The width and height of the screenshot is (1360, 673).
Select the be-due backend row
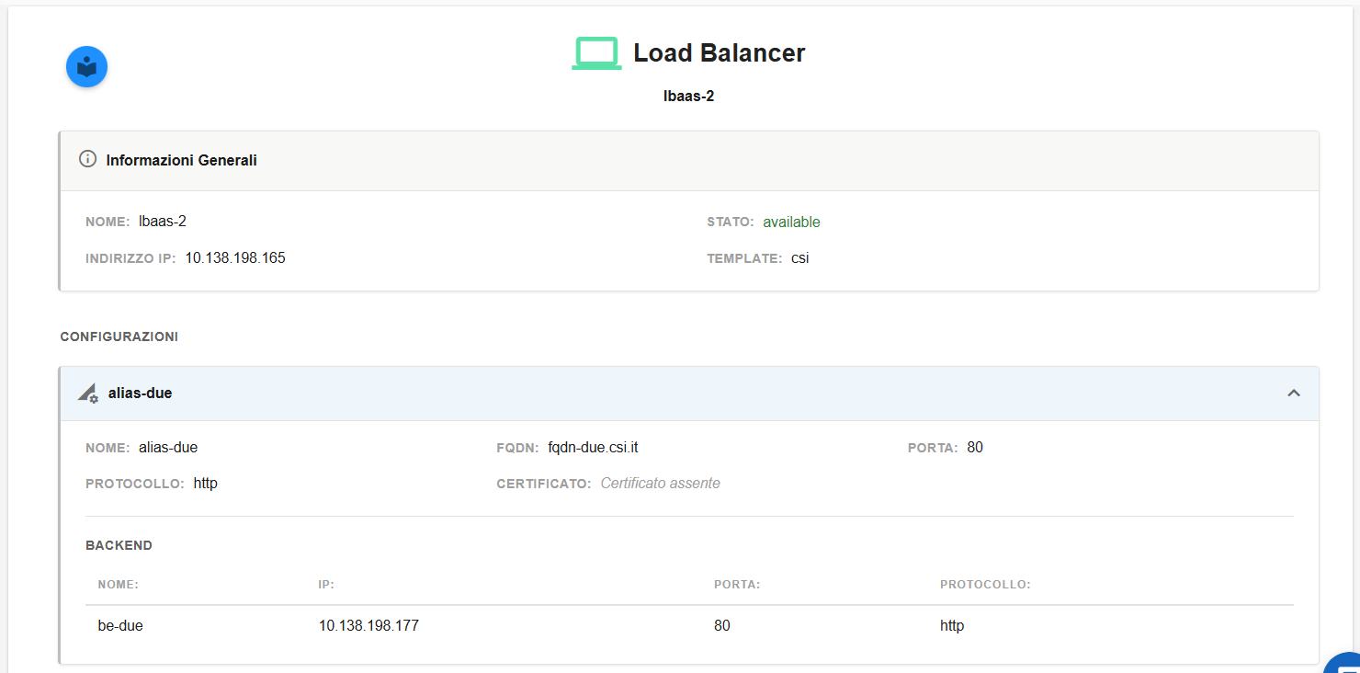(x=689, y=626)
